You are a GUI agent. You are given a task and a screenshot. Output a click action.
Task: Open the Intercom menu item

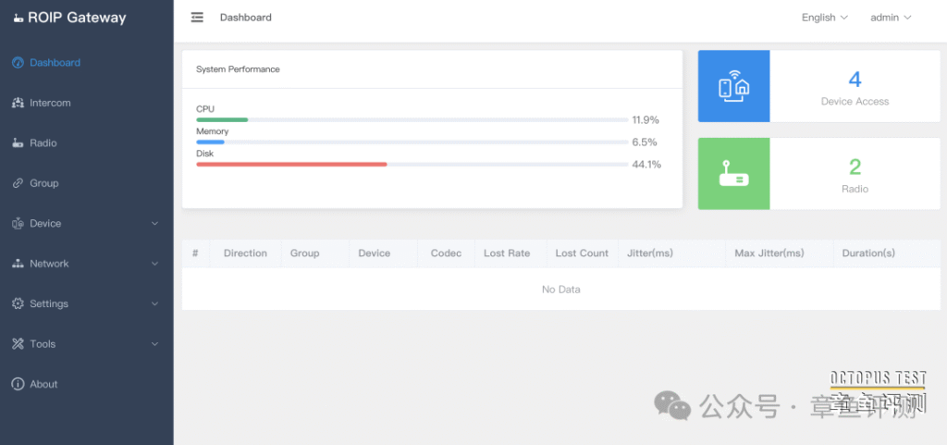[50, 103]
